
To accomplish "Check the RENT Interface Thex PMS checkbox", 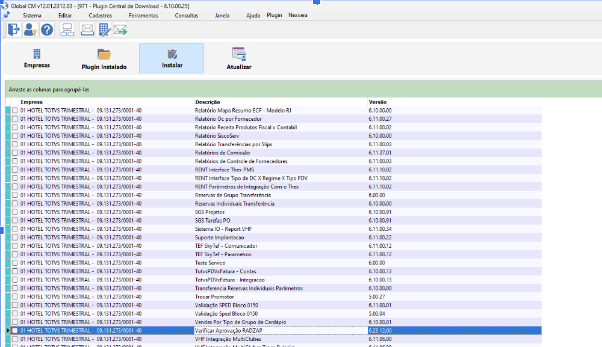I will [14, 170].
